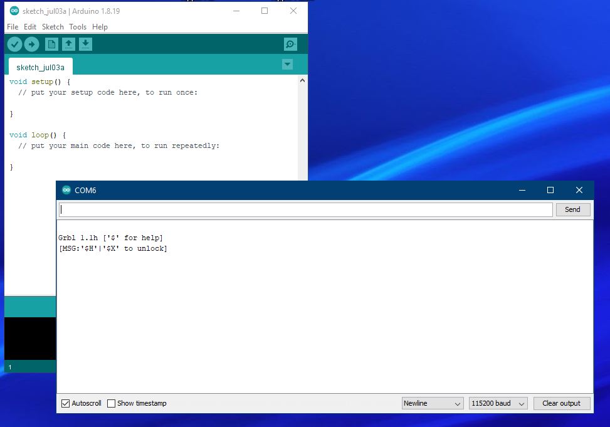
Task: Minimize the COM6 serial monitor window
Action: [522, 190]
